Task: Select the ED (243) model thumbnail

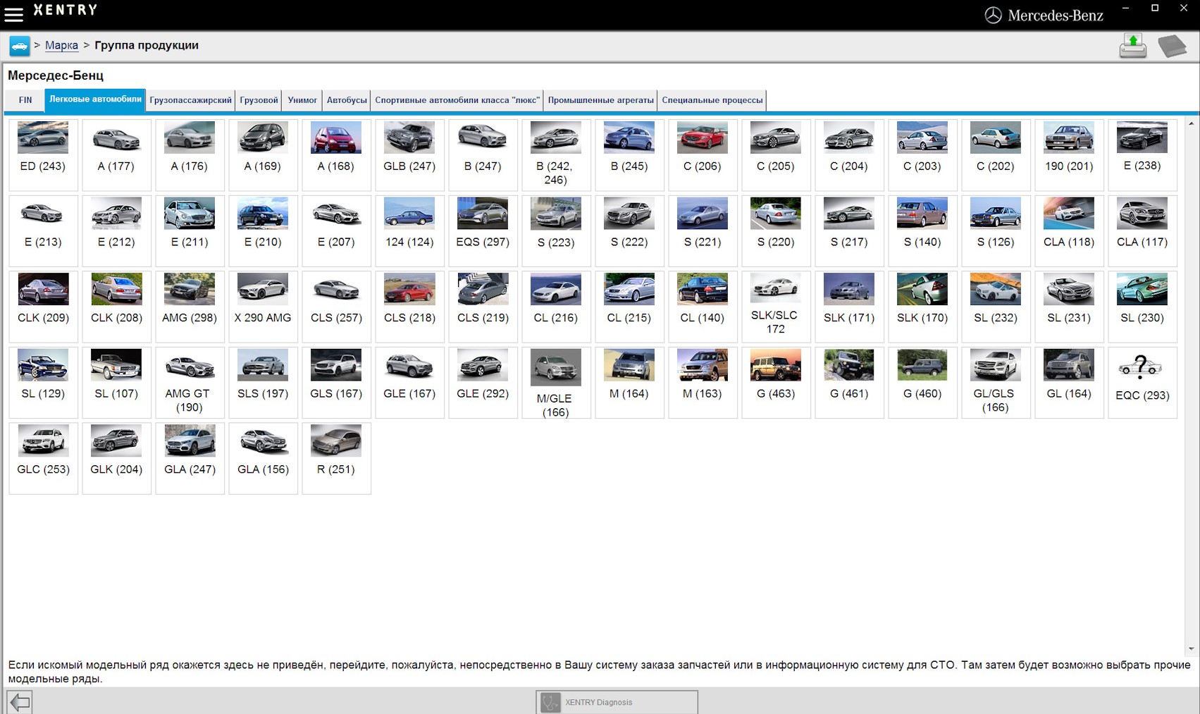Action: [x=43, y=154]
